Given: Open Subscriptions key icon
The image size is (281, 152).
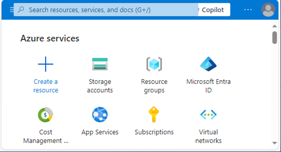Looking at the screenshot, I should tap(154, 115).
